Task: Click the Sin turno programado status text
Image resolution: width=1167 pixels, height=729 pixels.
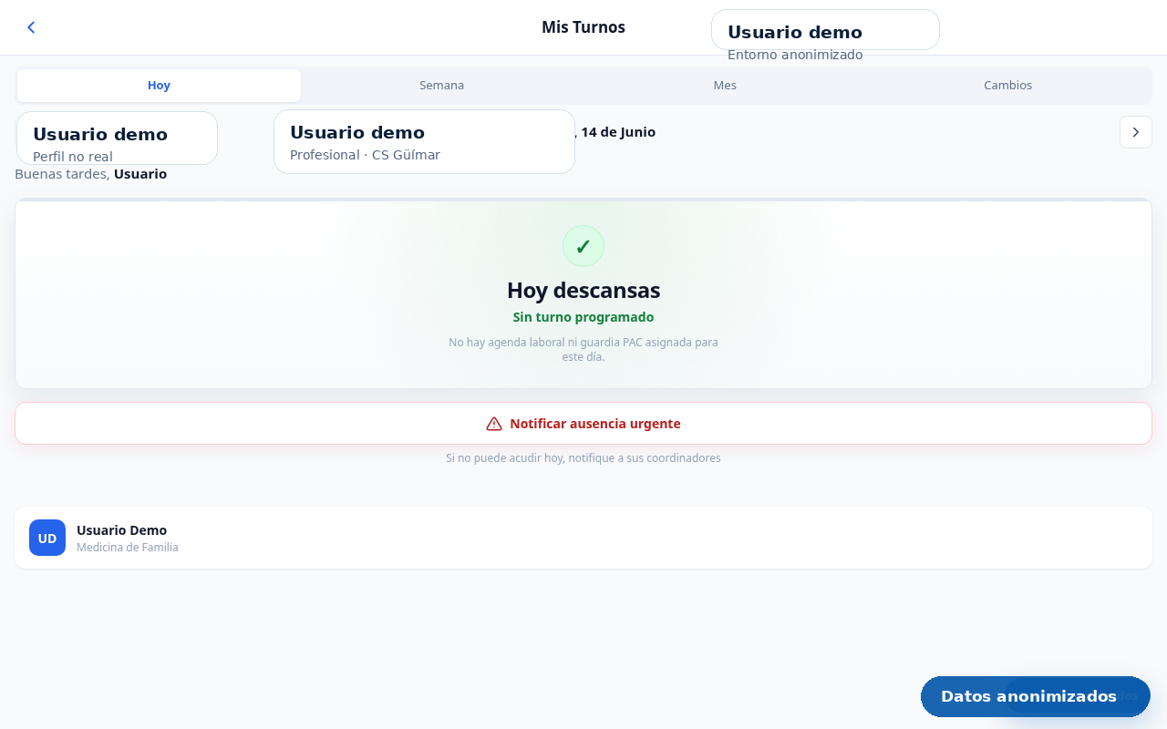Action: (583, 317)
